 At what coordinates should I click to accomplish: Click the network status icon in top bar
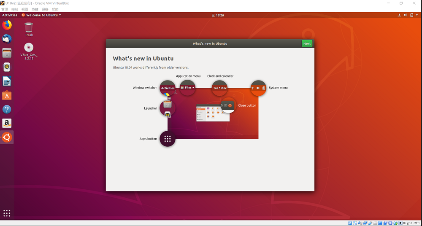coord(399,15)
